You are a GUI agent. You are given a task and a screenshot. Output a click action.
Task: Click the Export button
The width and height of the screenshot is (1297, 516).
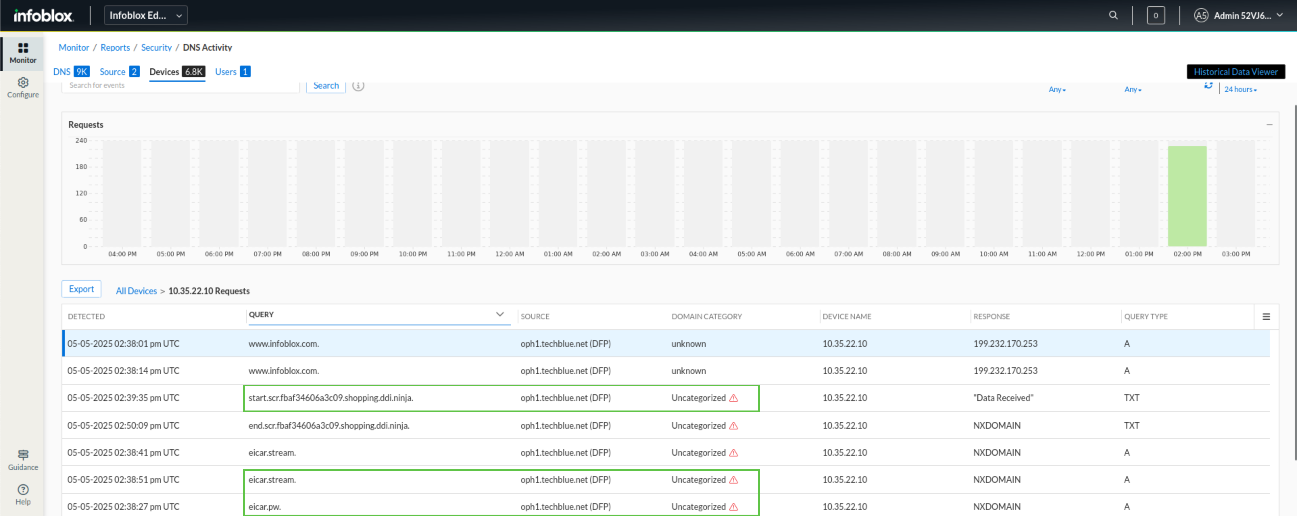click(81, 289)
